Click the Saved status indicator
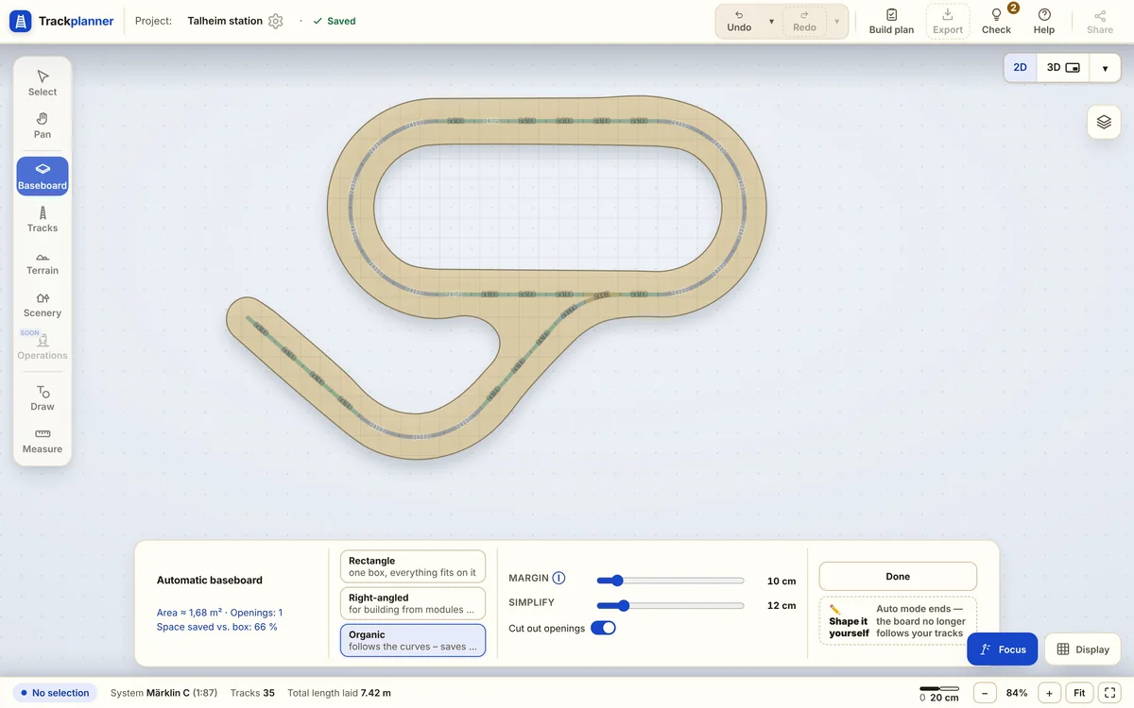 [x=334, y=21]
